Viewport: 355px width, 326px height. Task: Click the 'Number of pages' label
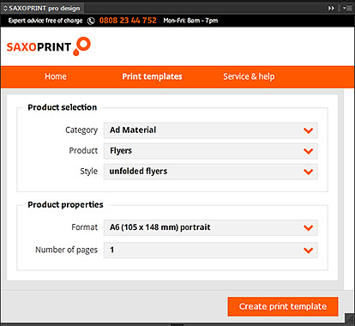[66, 250]
